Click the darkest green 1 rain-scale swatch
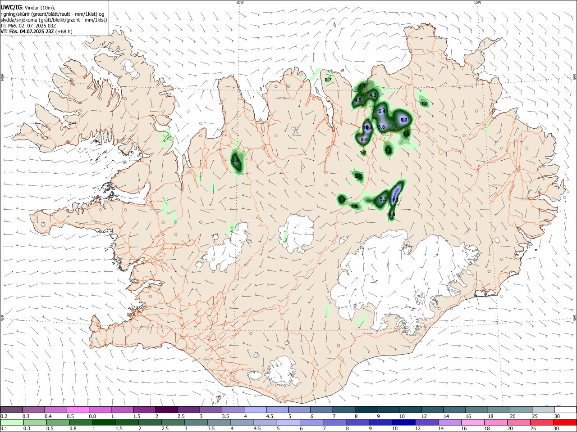Viewport: 577px width, 432px height. 105,422
